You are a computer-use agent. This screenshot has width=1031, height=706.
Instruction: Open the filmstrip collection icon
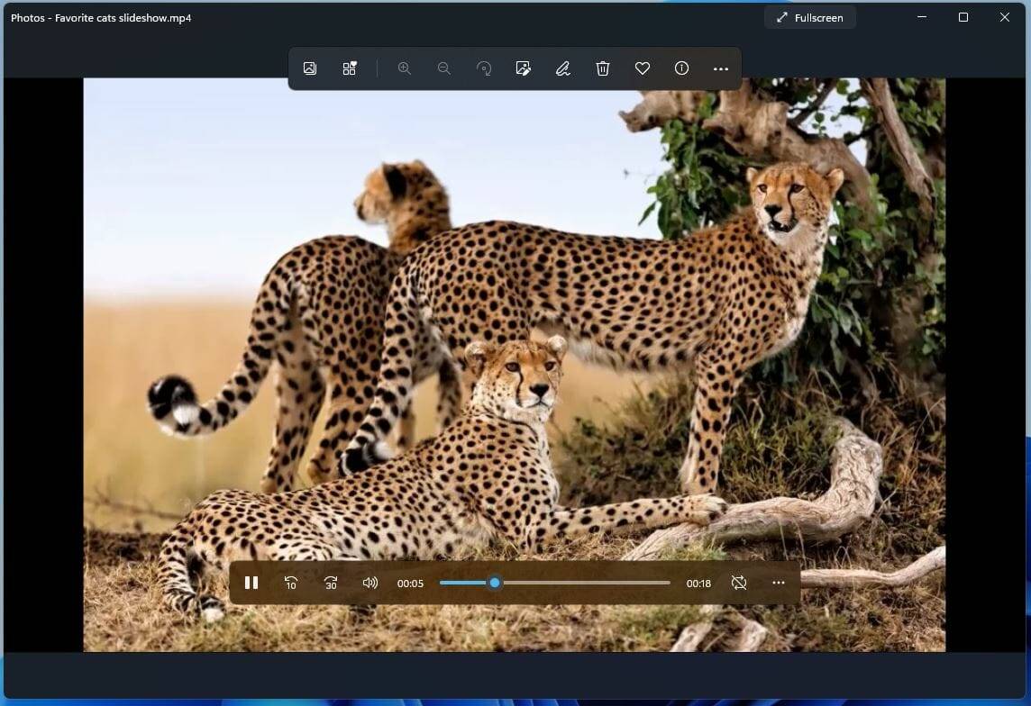click(349, 68)
